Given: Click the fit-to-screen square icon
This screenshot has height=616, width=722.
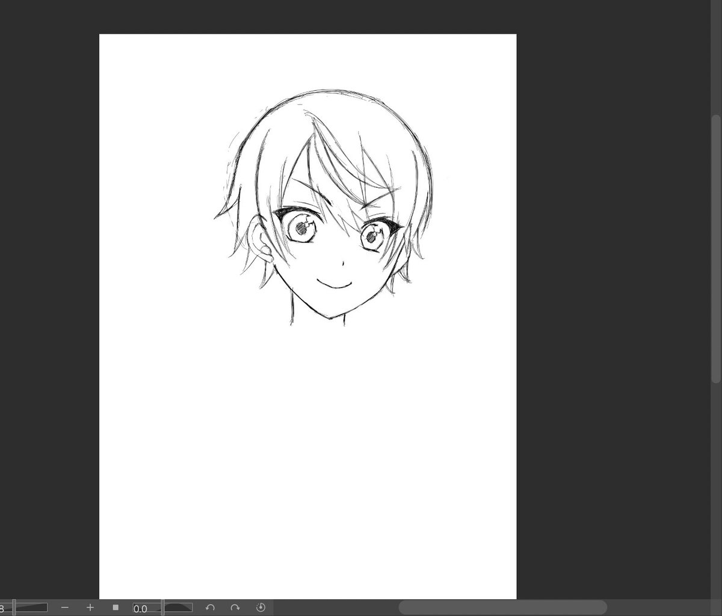Looking at the screenshot, I should coord(116,608).
